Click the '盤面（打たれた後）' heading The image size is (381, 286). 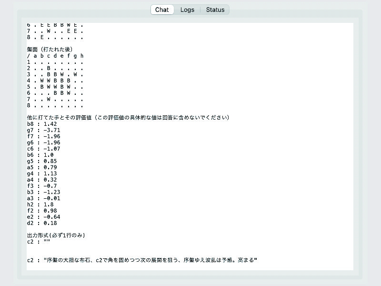50,50
